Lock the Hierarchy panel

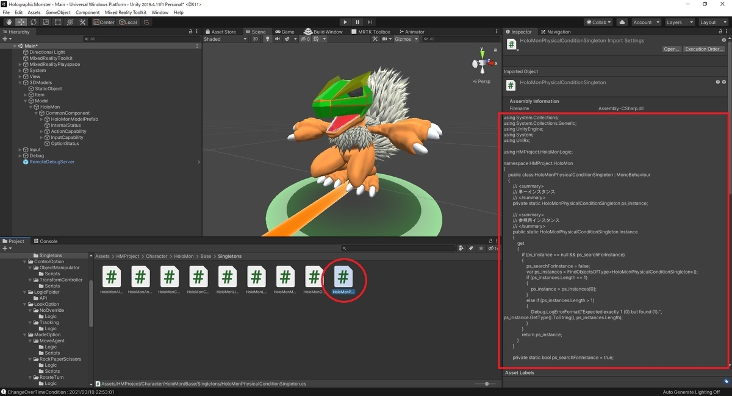tap(190, 32)
